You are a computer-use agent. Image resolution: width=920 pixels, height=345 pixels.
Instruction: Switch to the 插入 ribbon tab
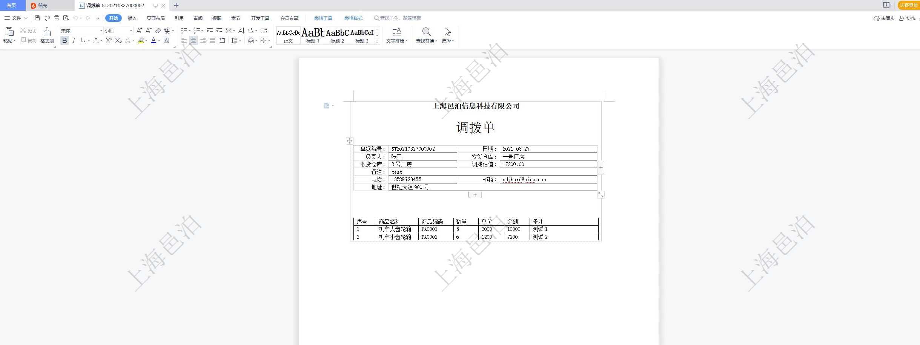click(x=132, y=18)
